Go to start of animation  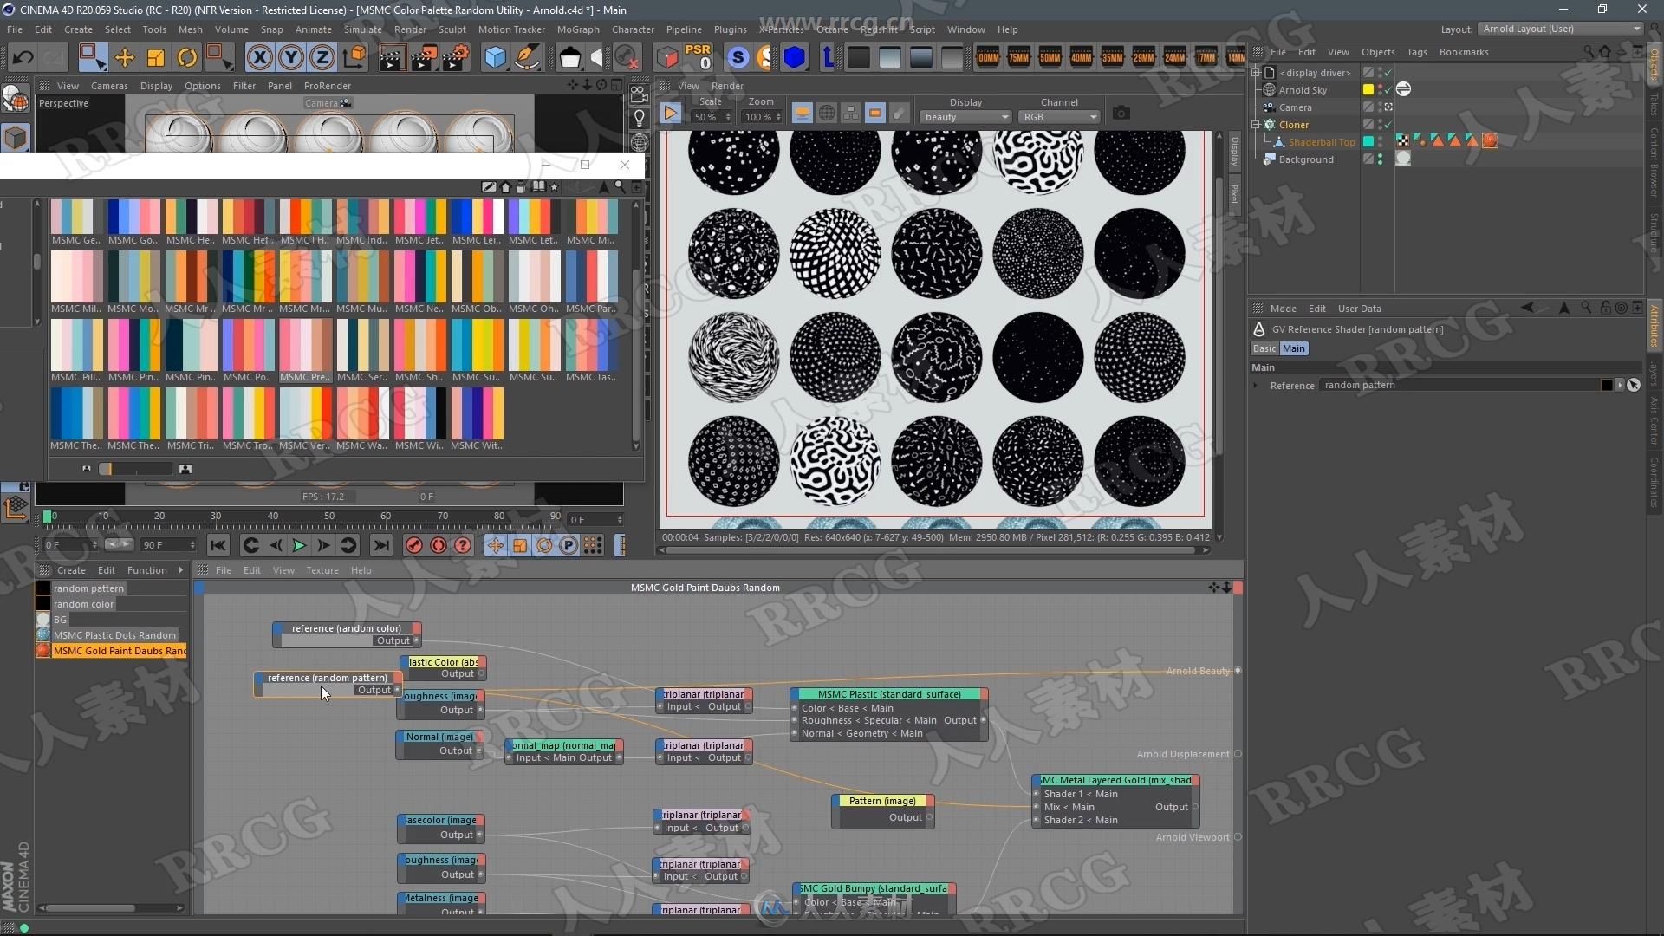tap(218, 545)
